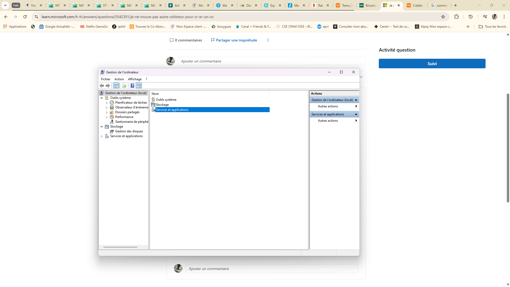Screen dimensions: 510x287
Task: Collapse the Outils système tree node
Action: coord(102,98)
